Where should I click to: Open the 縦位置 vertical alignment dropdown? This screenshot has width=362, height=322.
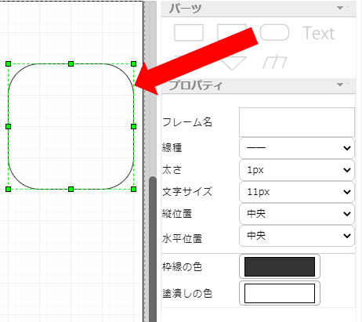pos(297,214)
